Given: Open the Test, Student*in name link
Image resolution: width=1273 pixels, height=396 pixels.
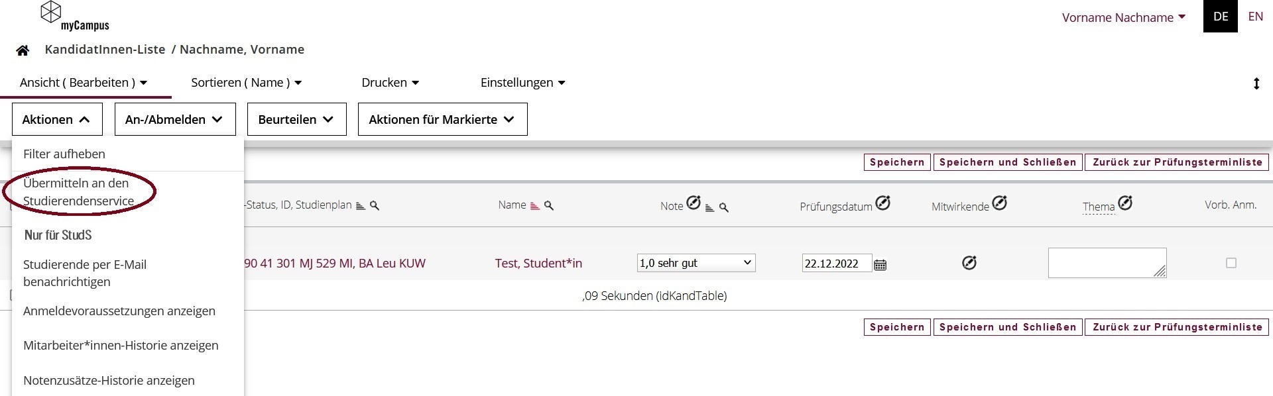Looking at the screenshot, I should [x=538, y=263].
